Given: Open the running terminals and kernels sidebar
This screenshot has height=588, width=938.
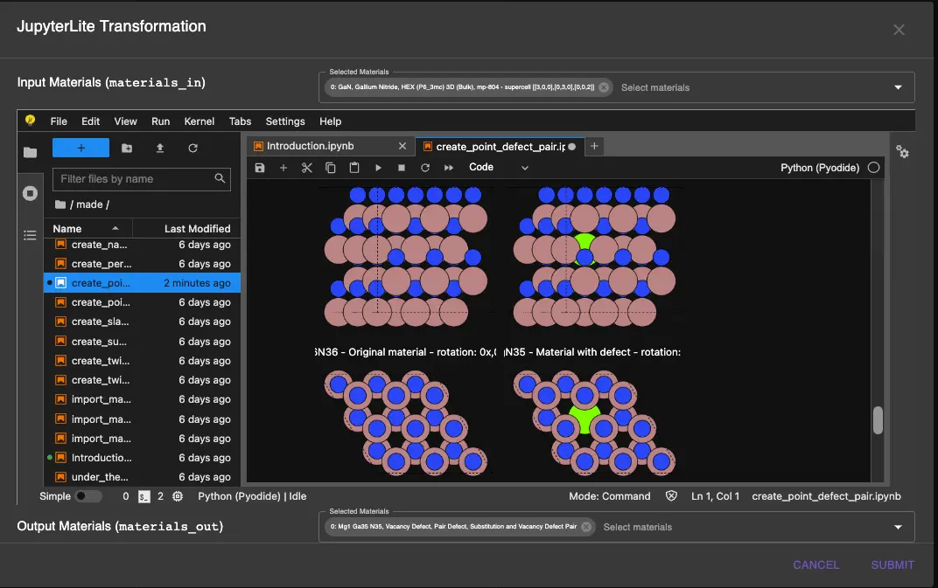Looking at the screenshot, I should point(31,193).
